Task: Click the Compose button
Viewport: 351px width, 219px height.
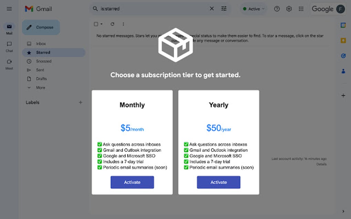Action: pyautogui.click(x=41, y=27)
